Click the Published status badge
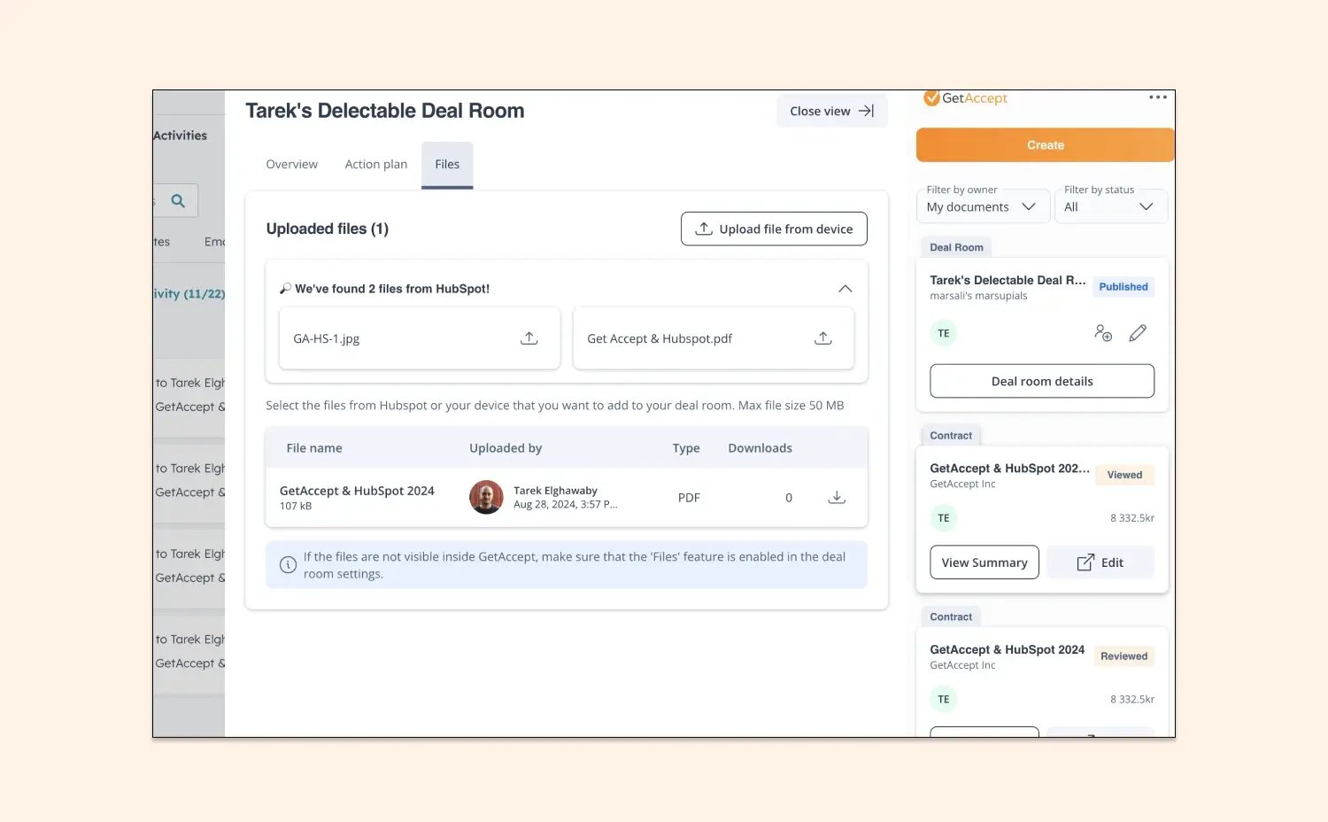The image size is (1328, 822). [x=1123, y=287]
